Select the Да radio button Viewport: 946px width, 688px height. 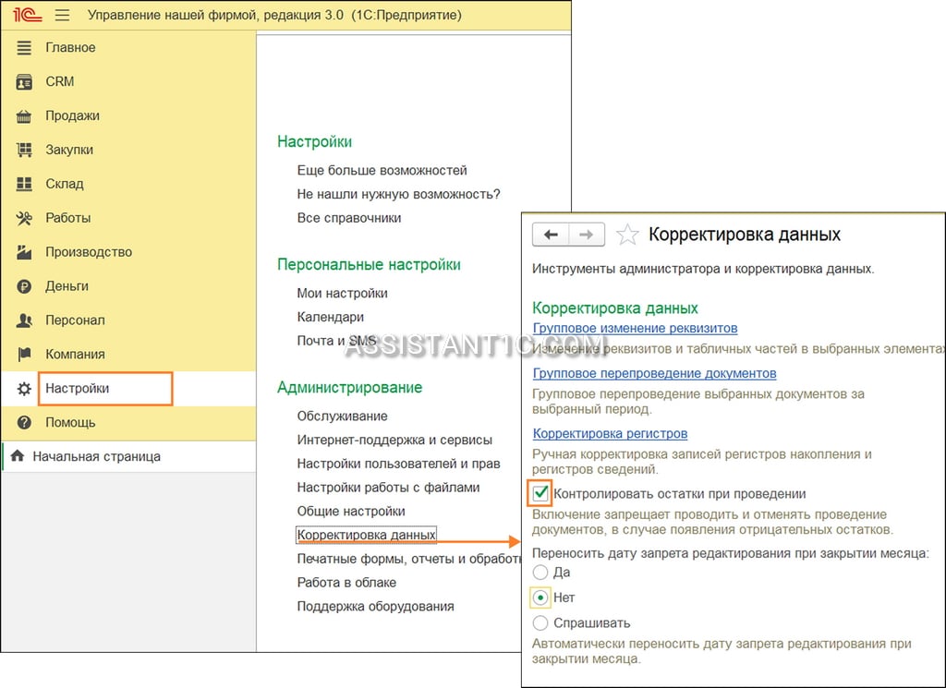pyautogui.click(x=540, y=573)
